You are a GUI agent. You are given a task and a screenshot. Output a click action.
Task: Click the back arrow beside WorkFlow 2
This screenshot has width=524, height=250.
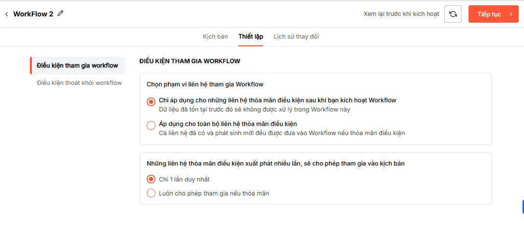click(x=7, y=14)
